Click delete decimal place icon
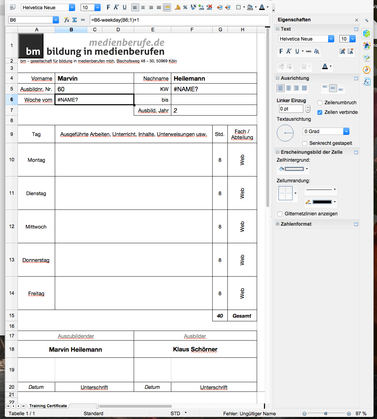This screenshot has width=377, height=419. point(209,7)
